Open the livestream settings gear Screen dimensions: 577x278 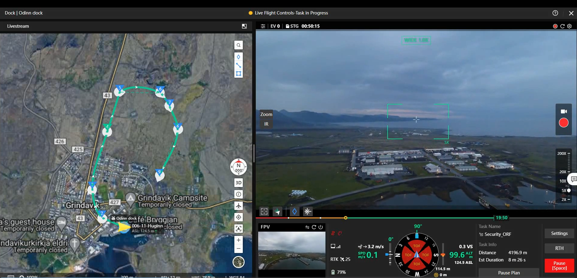pyautogui.click(x=569, y=26)
